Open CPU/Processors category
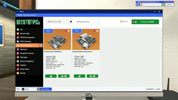Image resolution: width=178 pixels, height=100 pixels. [29, 37]
